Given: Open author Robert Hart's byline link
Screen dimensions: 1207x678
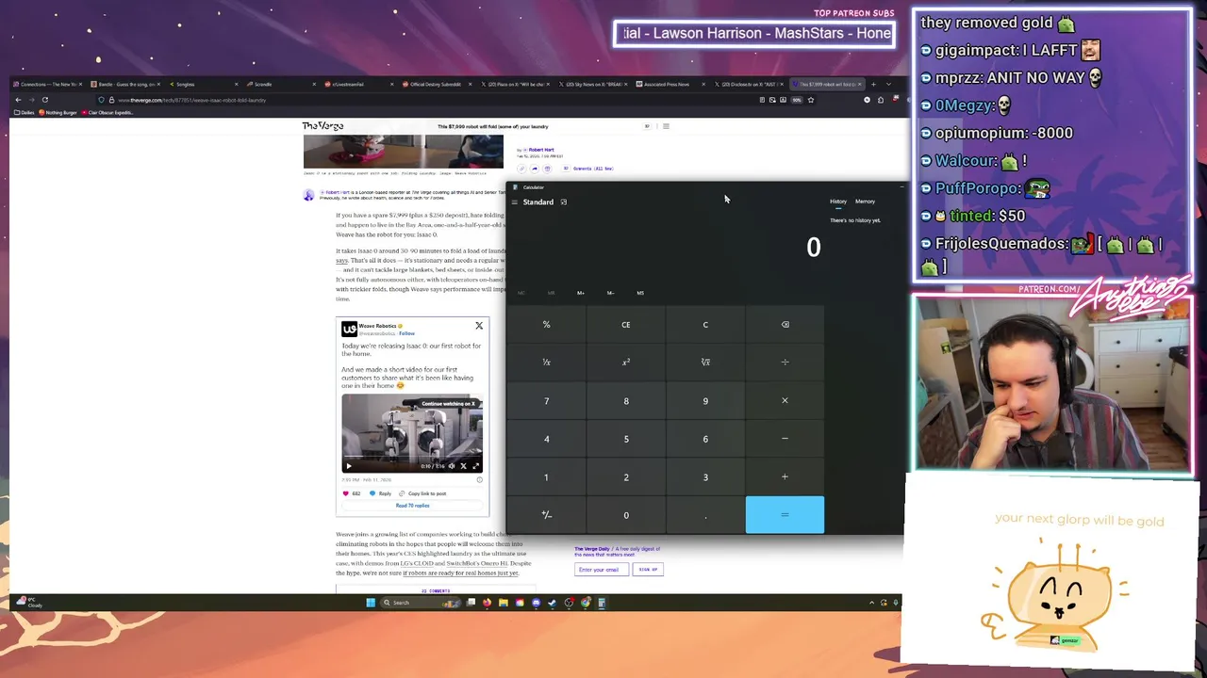Looking at the screenshot, I should click(541, 150).
